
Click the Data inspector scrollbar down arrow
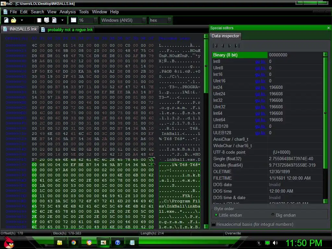click(326, 201)
